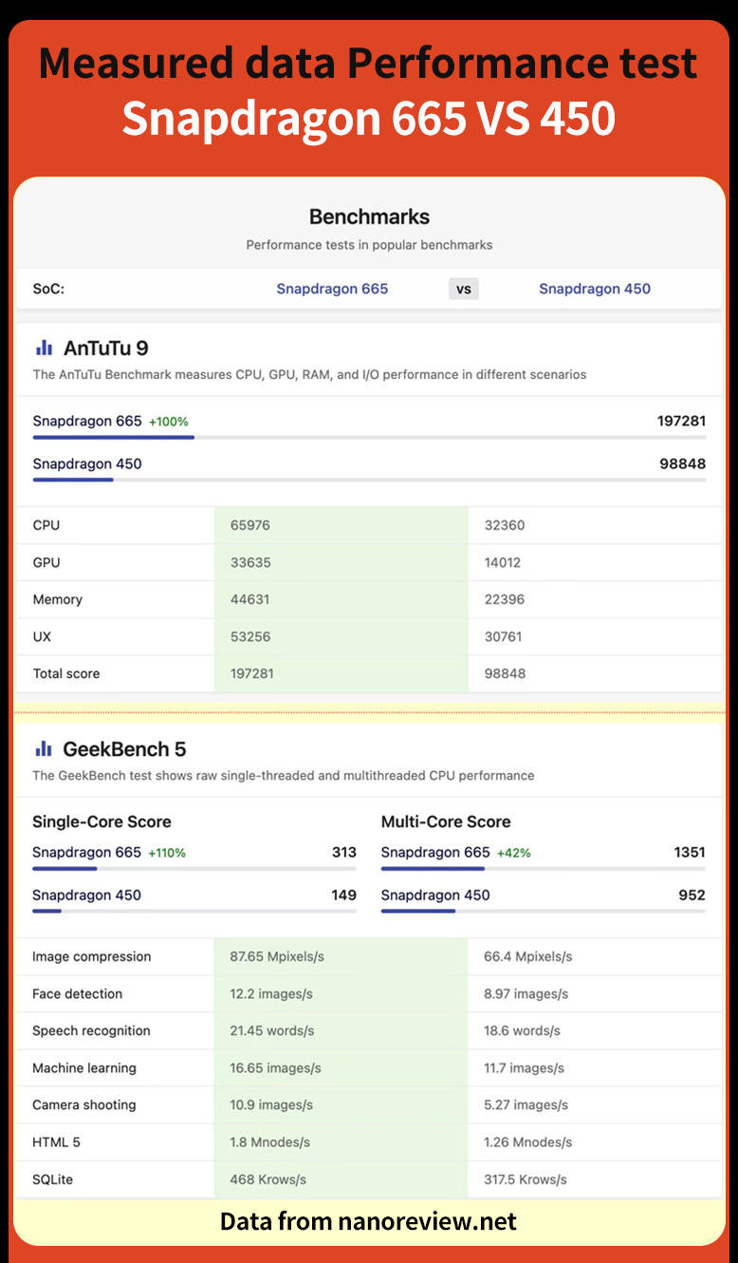738x1263 pixels.
Task: Click the Memory row label
Action: click(x=58, y=599)
